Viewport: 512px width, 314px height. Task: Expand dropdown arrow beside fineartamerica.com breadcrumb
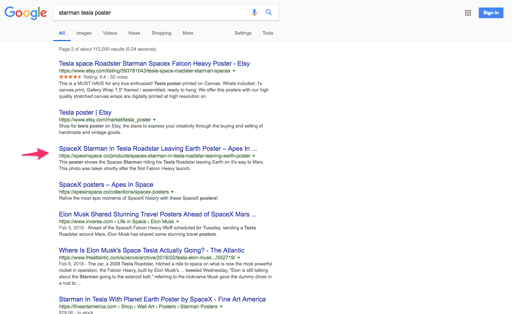click(221, 307)
